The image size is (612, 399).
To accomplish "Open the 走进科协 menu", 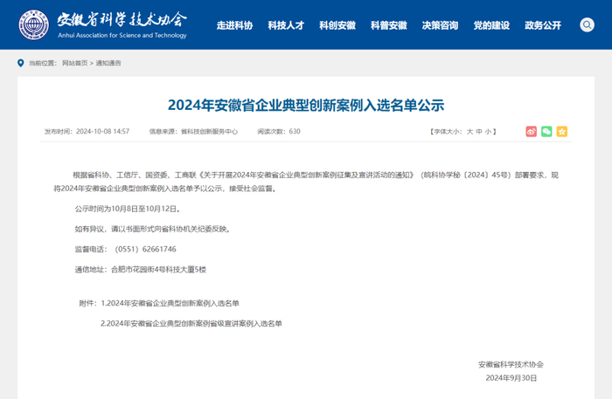I will point(234,25).
